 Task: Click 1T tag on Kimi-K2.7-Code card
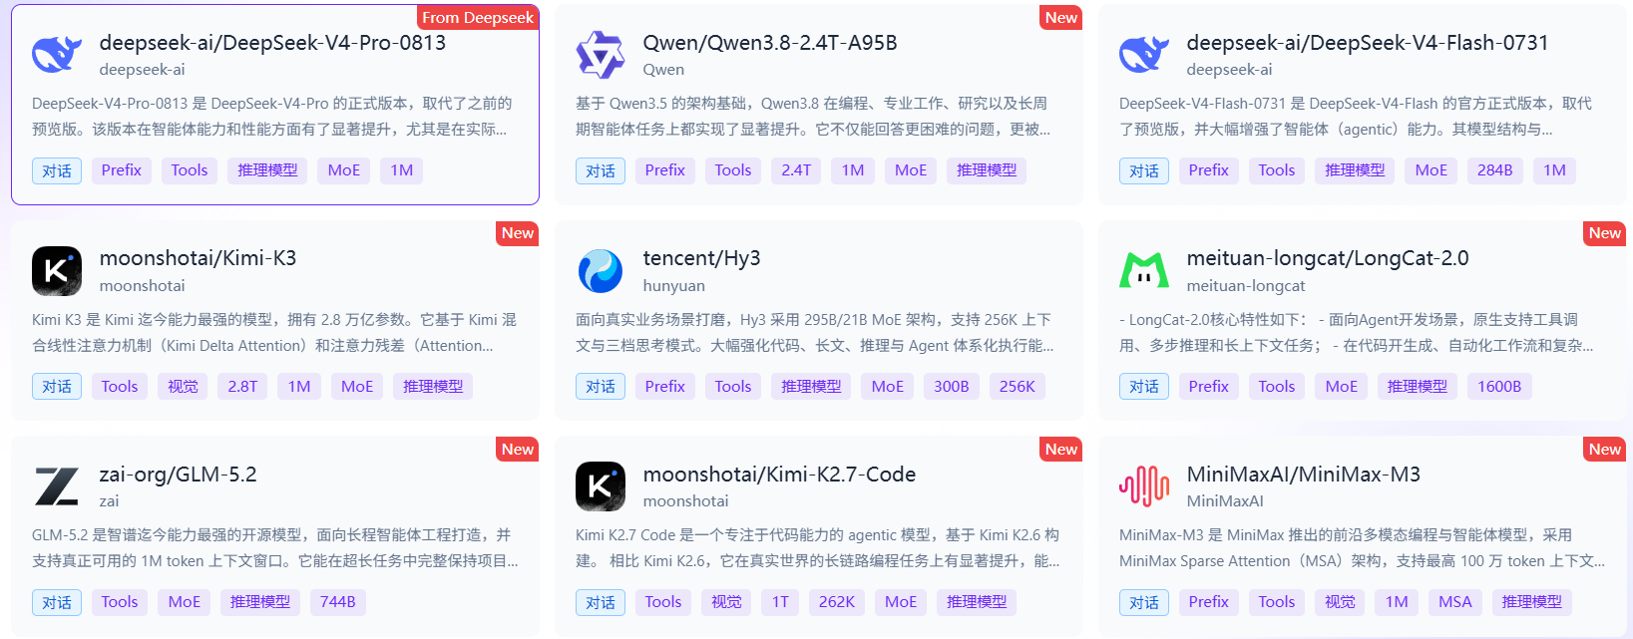tap(780, 602)
